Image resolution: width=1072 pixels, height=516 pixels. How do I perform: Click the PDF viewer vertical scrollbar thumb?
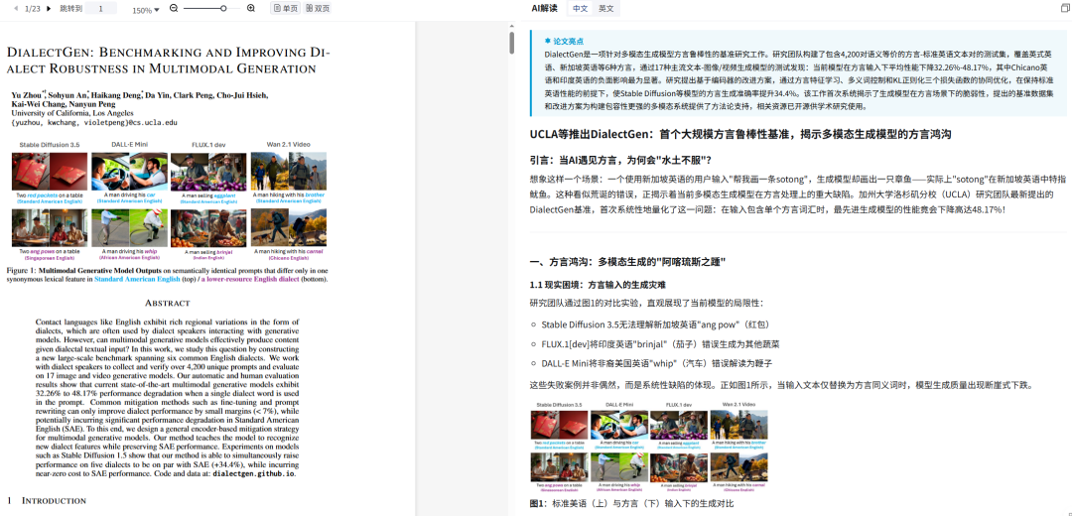(x=511, y=43)
